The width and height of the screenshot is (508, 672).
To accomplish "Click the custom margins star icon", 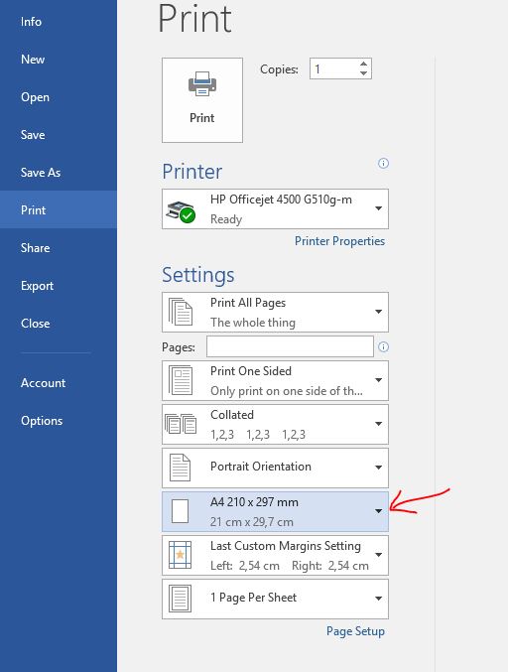I will click(180, 555).
